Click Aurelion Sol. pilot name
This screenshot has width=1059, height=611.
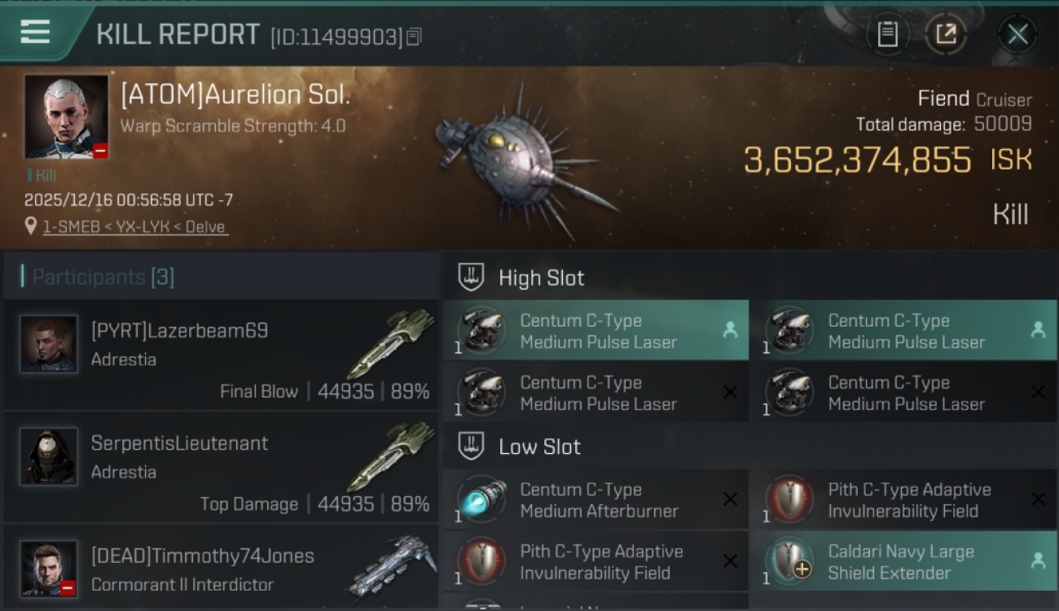[235, 95]
